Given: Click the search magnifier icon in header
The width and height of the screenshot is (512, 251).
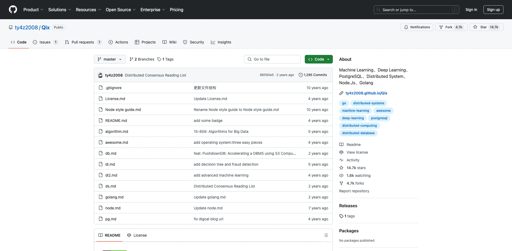Looking at the screenshot, I should [x=378, y=10].
